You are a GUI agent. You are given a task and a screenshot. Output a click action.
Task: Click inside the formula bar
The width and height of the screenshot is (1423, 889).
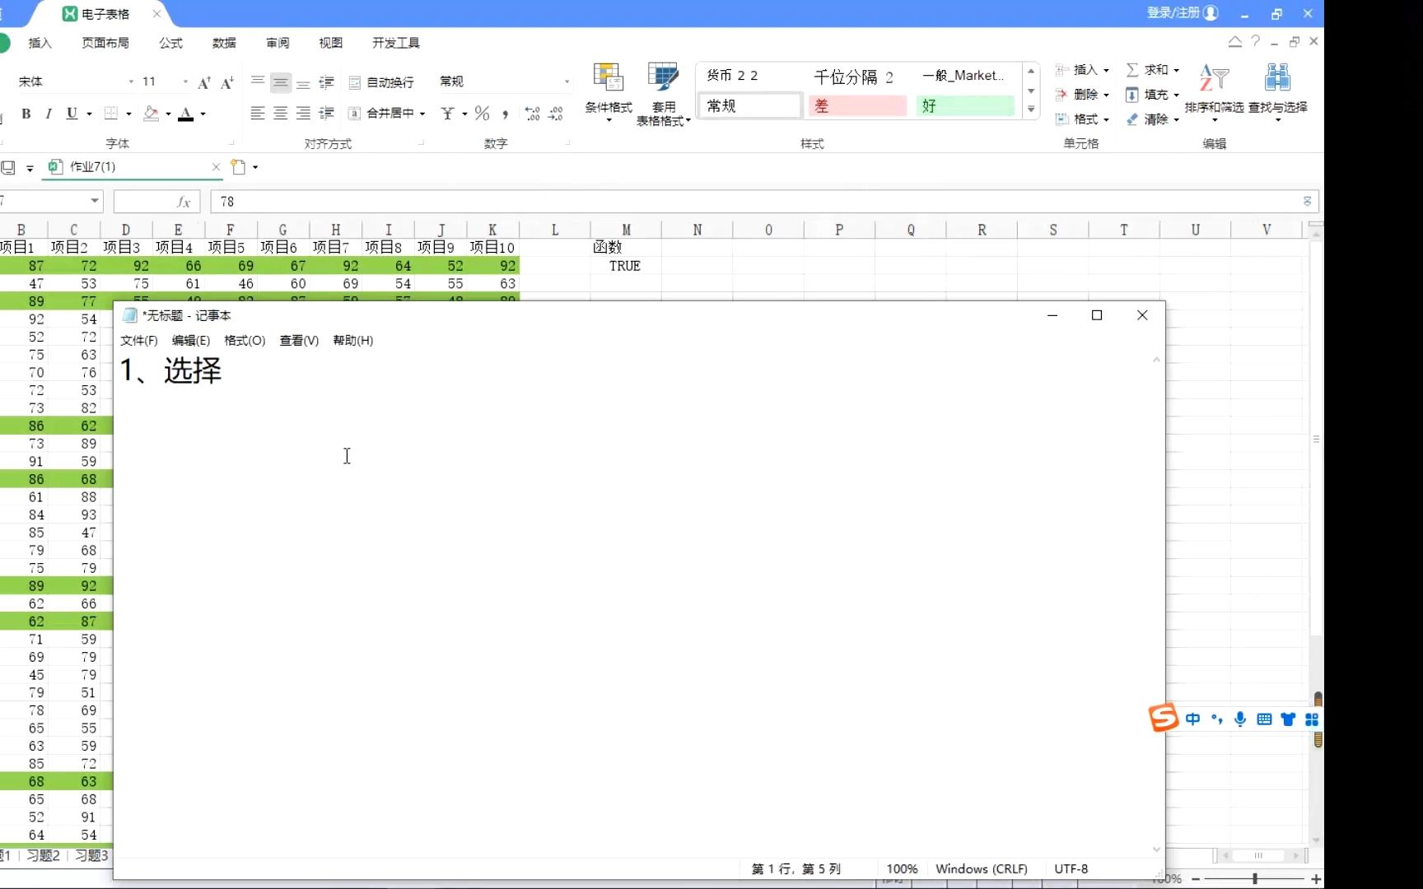(x=576, y=201)
